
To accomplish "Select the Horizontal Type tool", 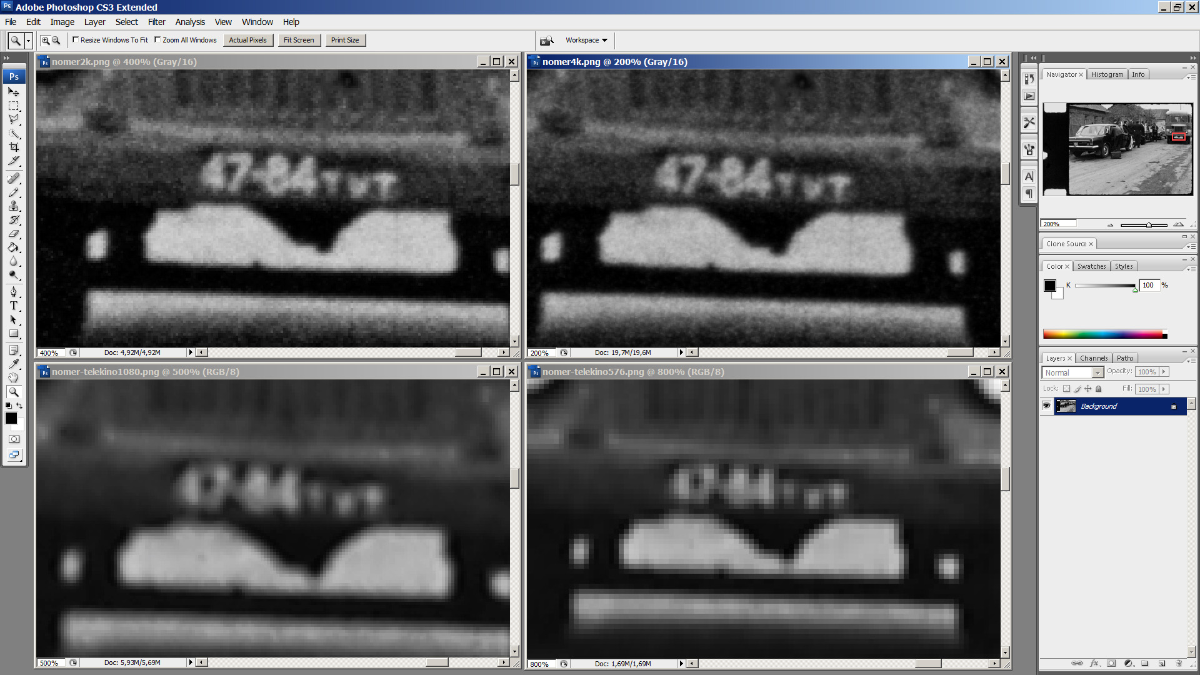I will pos(13,306).
